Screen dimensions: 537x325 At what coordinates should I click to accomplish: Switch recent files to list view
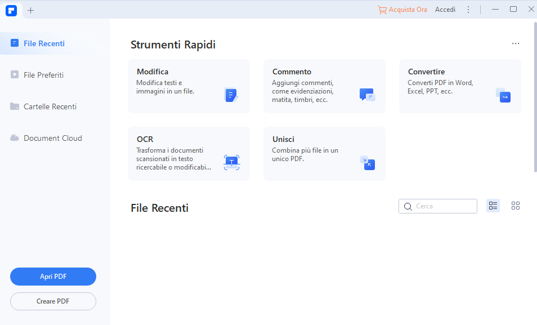(x=493, y=206)
